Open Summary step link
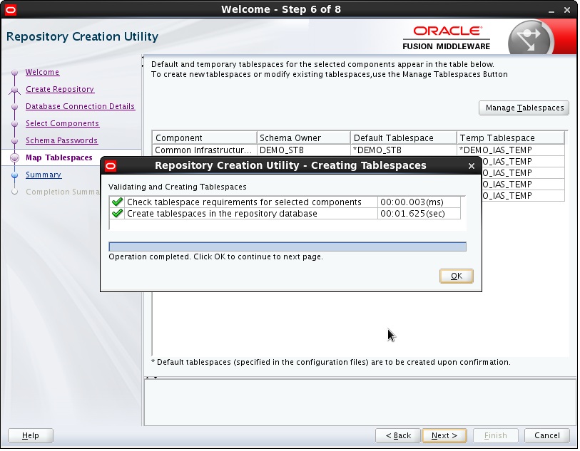The height and width of the screenshot is (451, 580). pyautogui.click(x=44, y=175)
